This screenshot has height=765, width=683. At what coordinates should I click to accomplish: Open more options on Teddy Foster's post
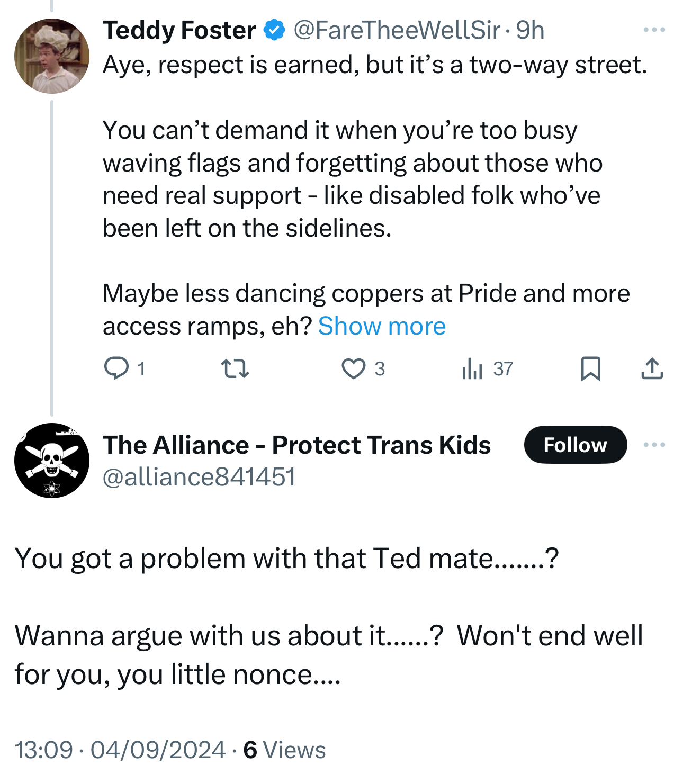(x=654, y=30)
